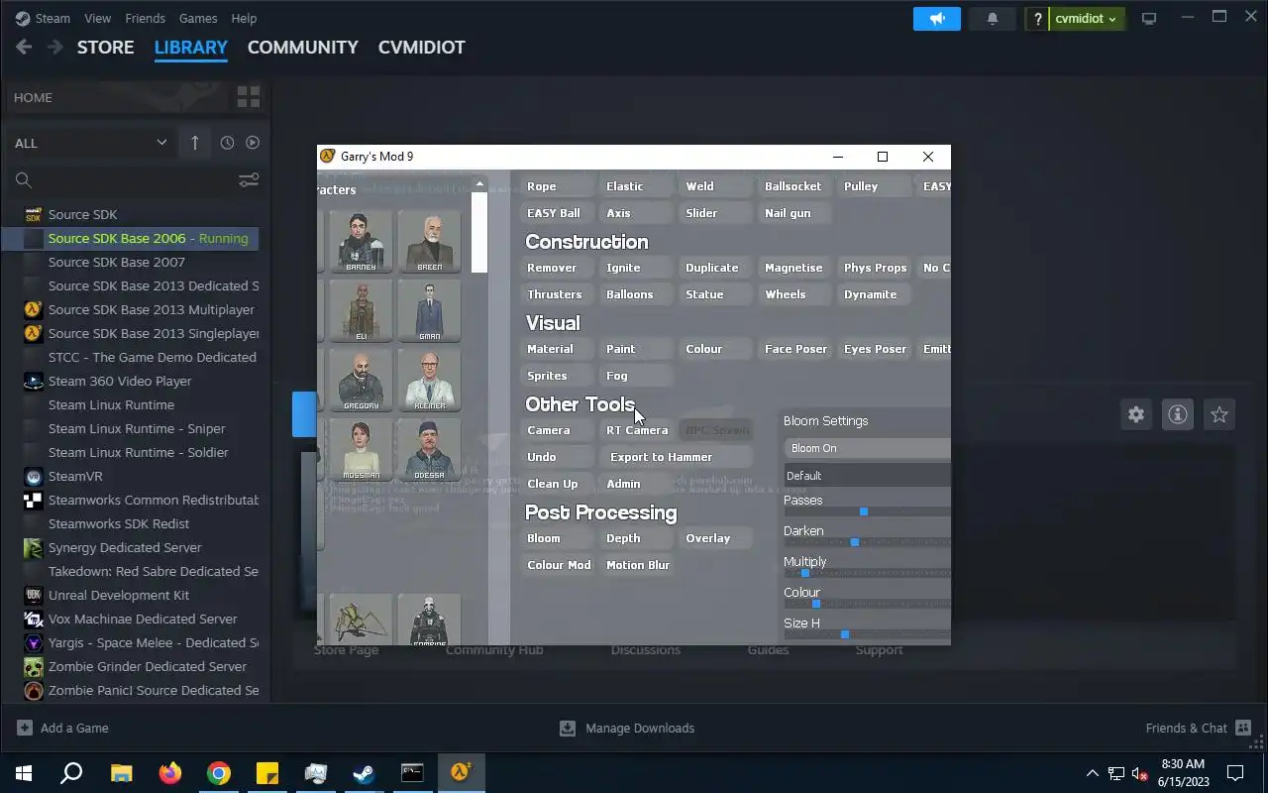Open Google Chrome from taskbar
This screenshot has height=793, width=1268.
219,773
